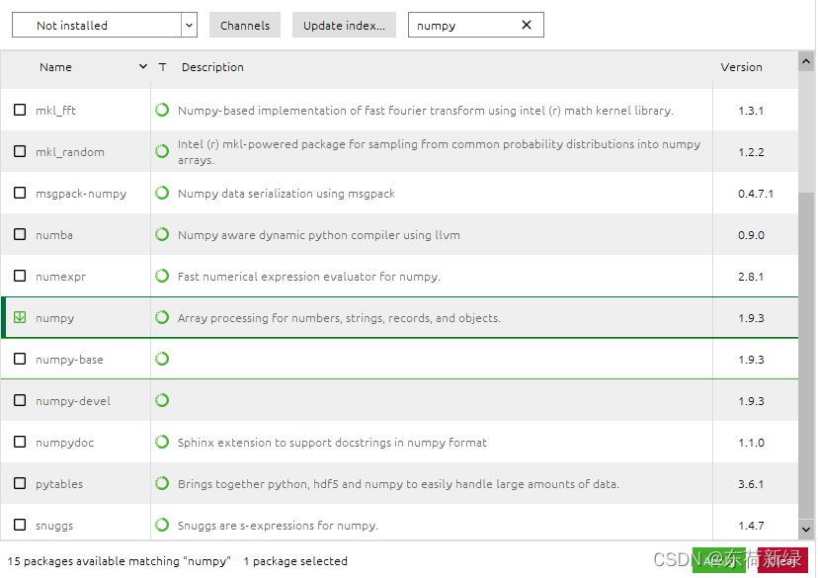Click the '1 package selected' status text

(x=295, y=561)
